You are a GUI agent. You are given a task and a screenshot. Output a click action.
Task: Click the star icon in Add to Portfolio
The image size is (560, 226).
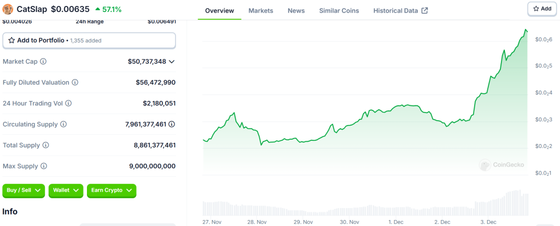11,40
